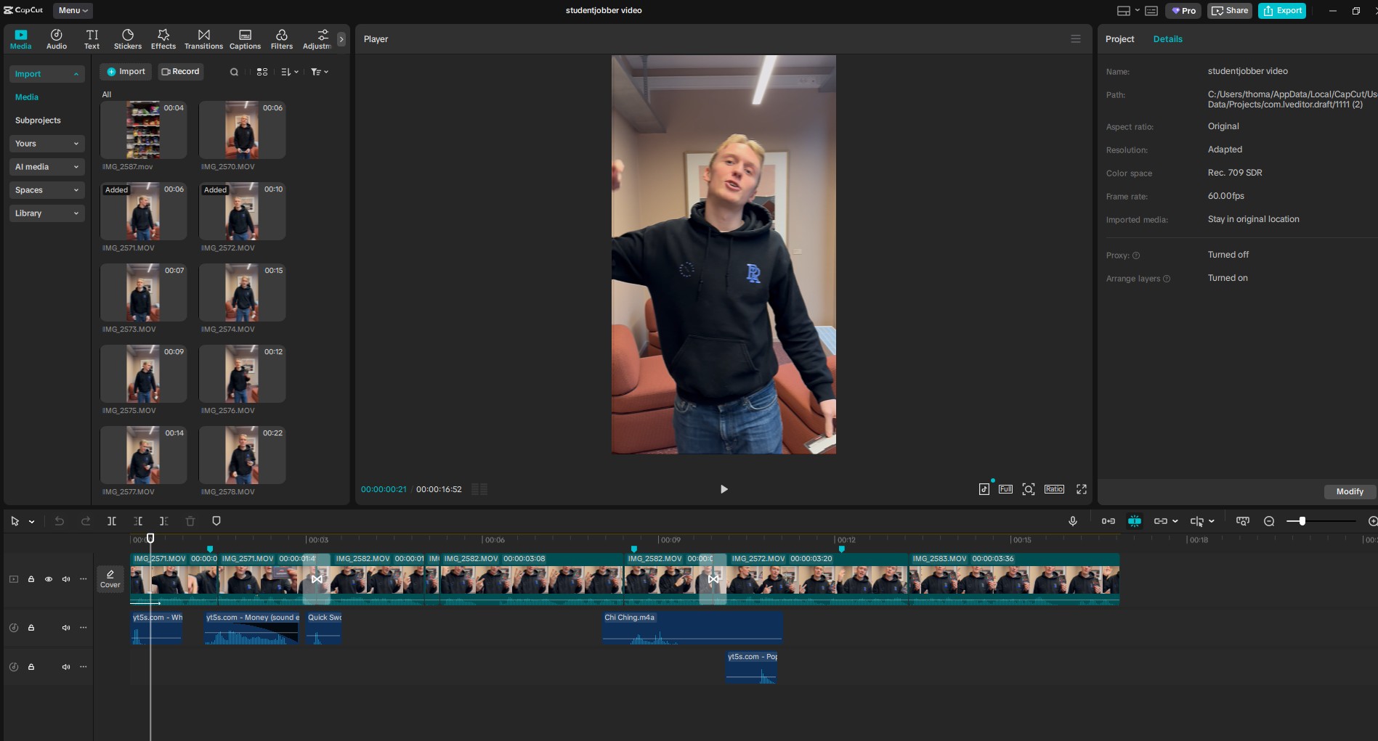Switch to the Details tab

1167,39
